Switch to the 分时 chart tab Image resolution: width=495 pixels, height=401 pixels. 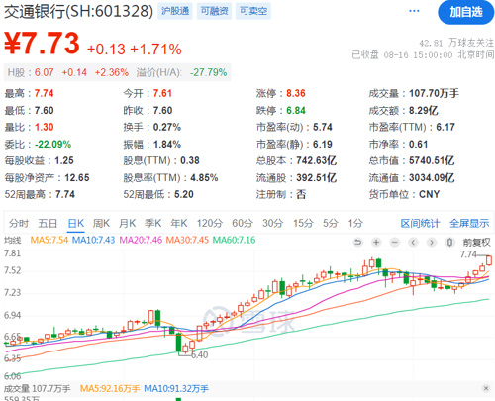tap(19, 224)
